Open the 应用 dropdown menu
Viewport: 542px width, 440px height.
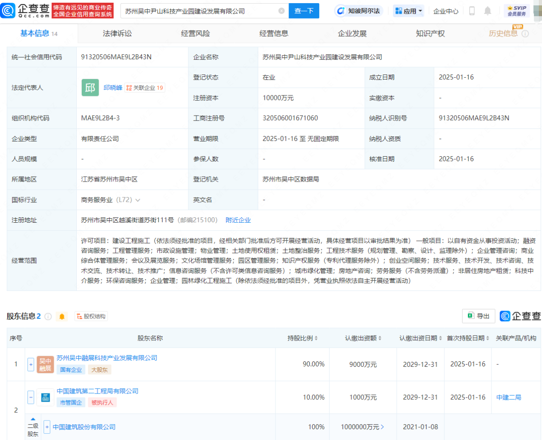point(408,11)
